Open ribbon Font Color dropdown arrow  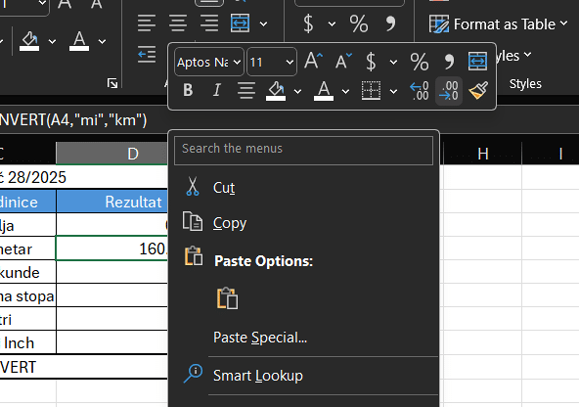[x=102, y=42]
